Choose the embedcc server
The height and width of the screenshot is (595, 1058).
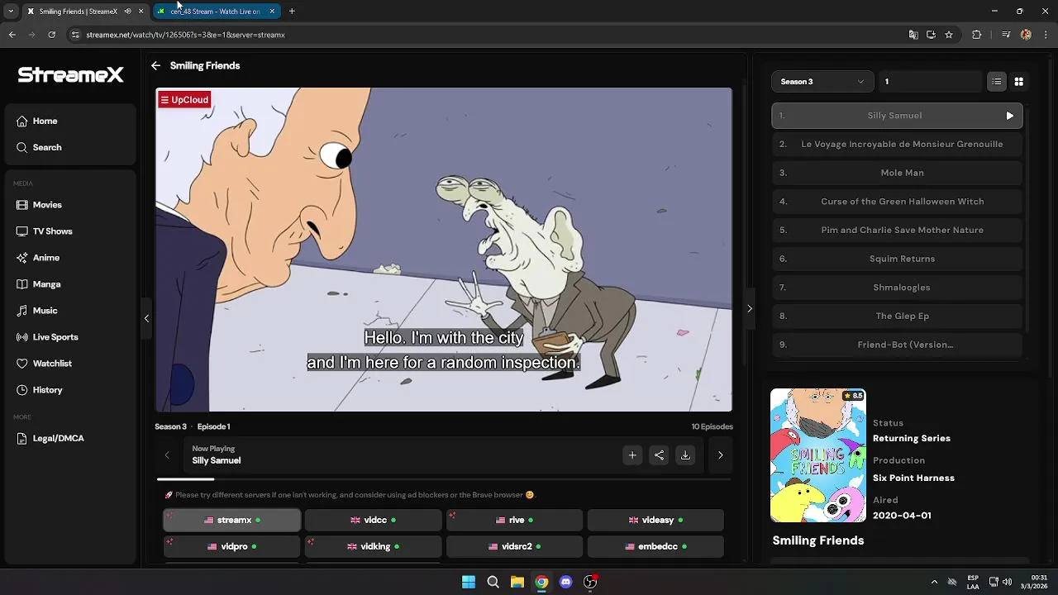point(656,547)
